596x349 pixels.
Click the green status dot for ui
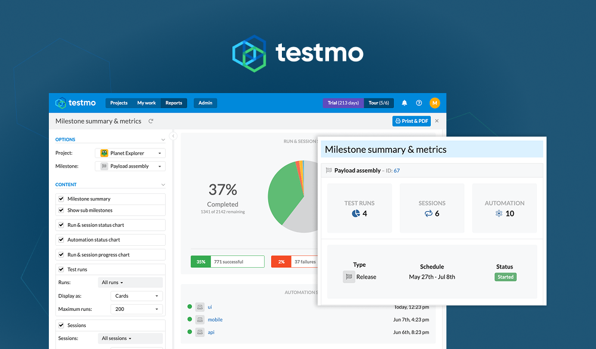pyautogui.click(x=190, y=307)
